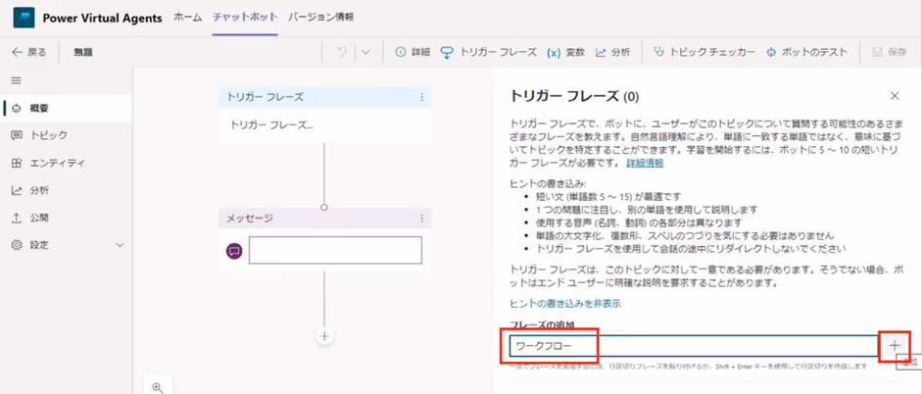The height and width of the screenshot is (394, 922).
Task: Click the purple message icon
Action: 234,251
